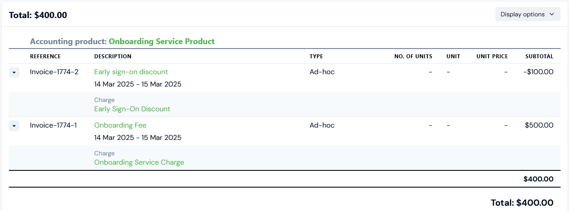Click the No. of Units column header
This screenshot has width=569, height=211.
point(413,57)
